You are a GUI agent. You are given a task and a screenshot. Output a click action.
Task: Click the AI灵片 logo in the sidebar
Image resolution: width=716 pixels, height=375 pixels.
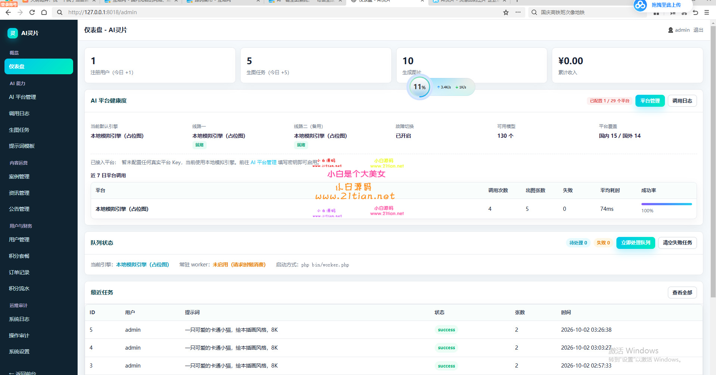[13, 33]
